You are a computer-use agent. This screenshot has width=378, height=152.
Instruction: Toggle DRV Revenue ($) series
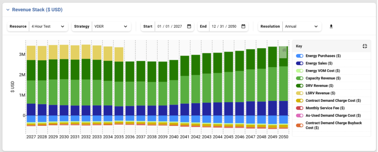pos(300,86)
